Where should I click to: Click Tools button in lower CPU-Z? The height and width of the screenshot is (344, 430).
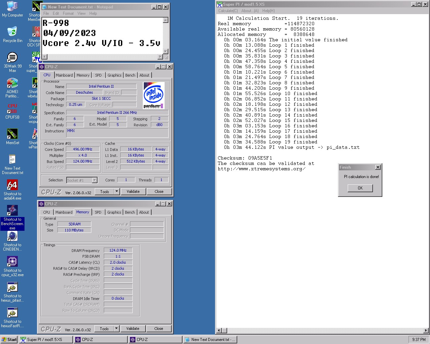click(x=104, y=329)
